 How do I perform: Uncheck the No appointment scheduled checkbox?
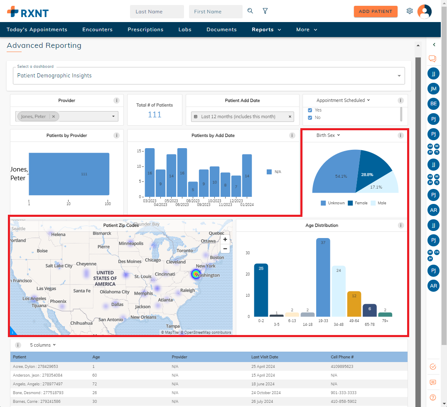click(310, 118)
